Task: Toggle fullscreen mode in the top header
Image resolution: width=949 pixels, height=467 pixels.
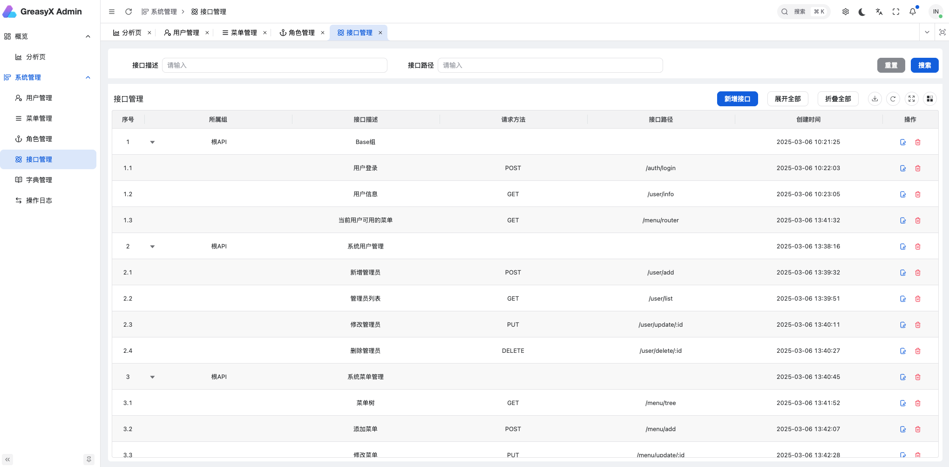Action: [895, 12]
